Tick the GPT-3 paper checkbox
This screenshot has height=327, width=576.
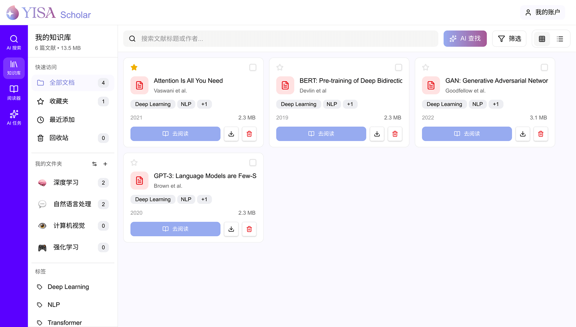tap(253, 163)
